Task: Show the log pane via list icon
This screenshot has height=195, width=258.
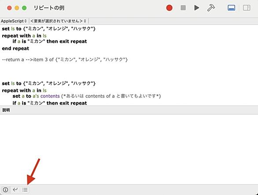Action: (25, 190)
